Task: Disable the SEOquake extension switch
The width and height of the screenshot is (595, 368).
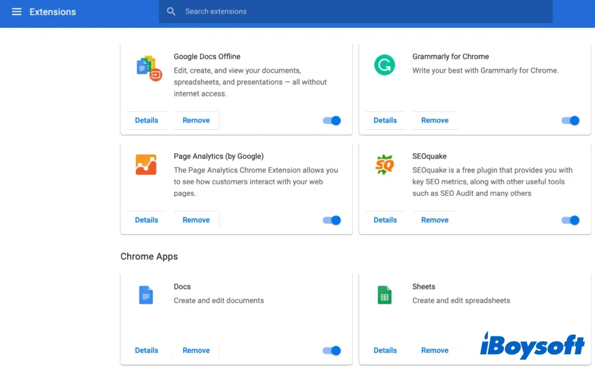Action: point(571,220)
